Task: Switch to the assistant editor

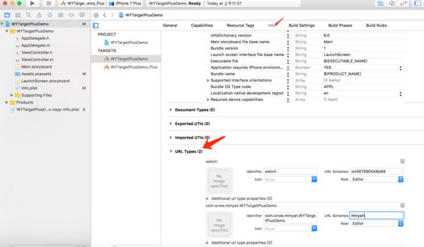Action: coord(392,3)
